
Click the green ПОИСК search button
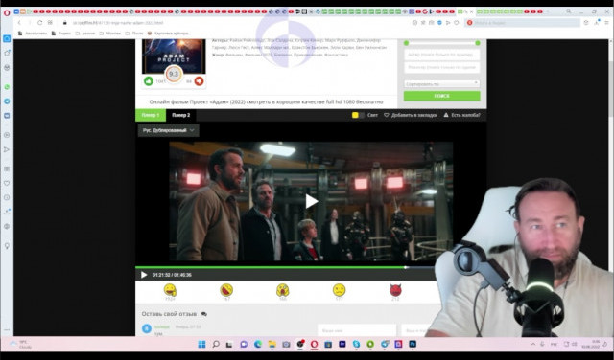click(x=441, y=96)
